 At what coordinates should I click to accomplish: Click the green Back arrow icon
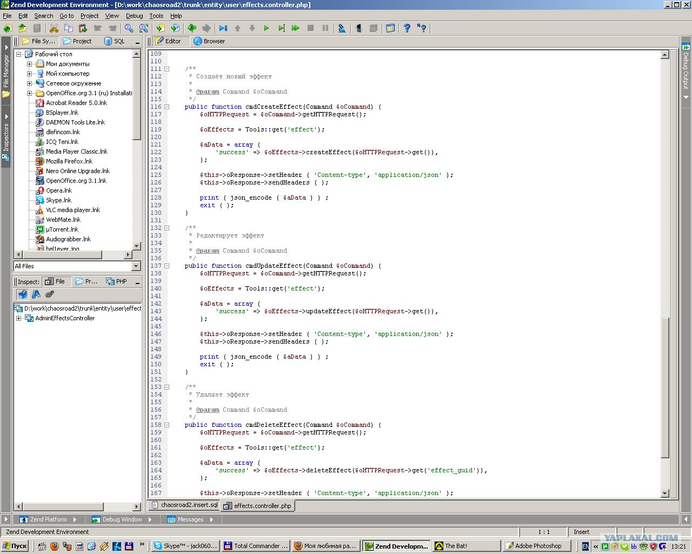click(x=191, y=28)
